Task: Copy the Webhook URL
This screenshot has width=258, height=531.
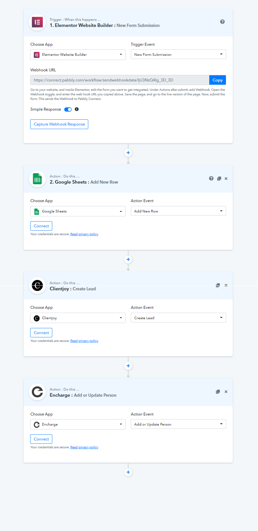Action: tap(217, 80)
